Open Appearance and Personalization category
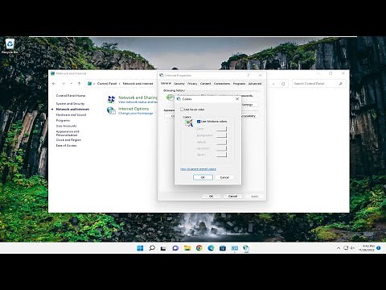Screen dimensions: 386x290 click(68, 133)
